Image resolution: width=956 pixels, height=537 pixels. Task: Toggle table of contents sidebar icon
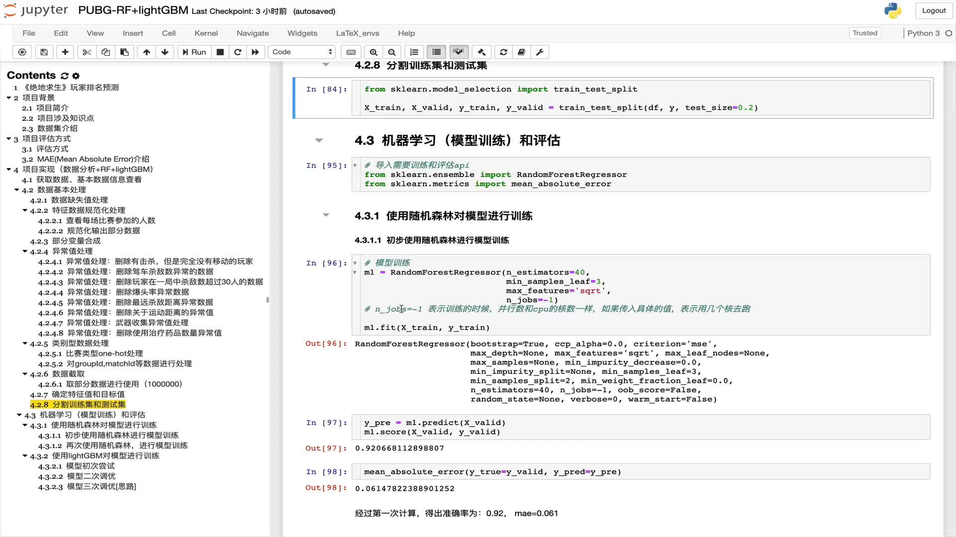[x=437, y=52]
